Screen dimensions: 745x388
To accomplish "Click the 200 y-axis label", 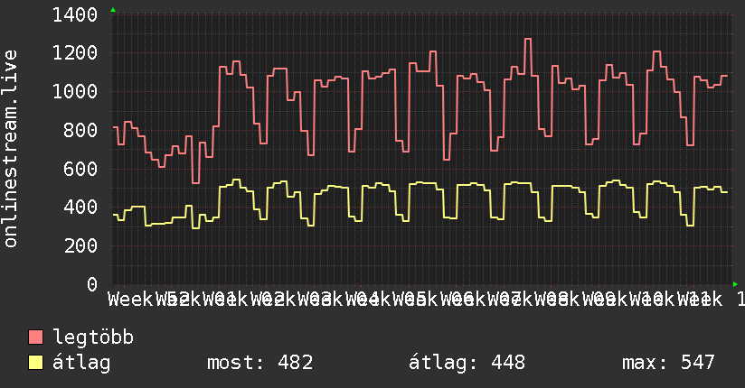I will point(80,246).
